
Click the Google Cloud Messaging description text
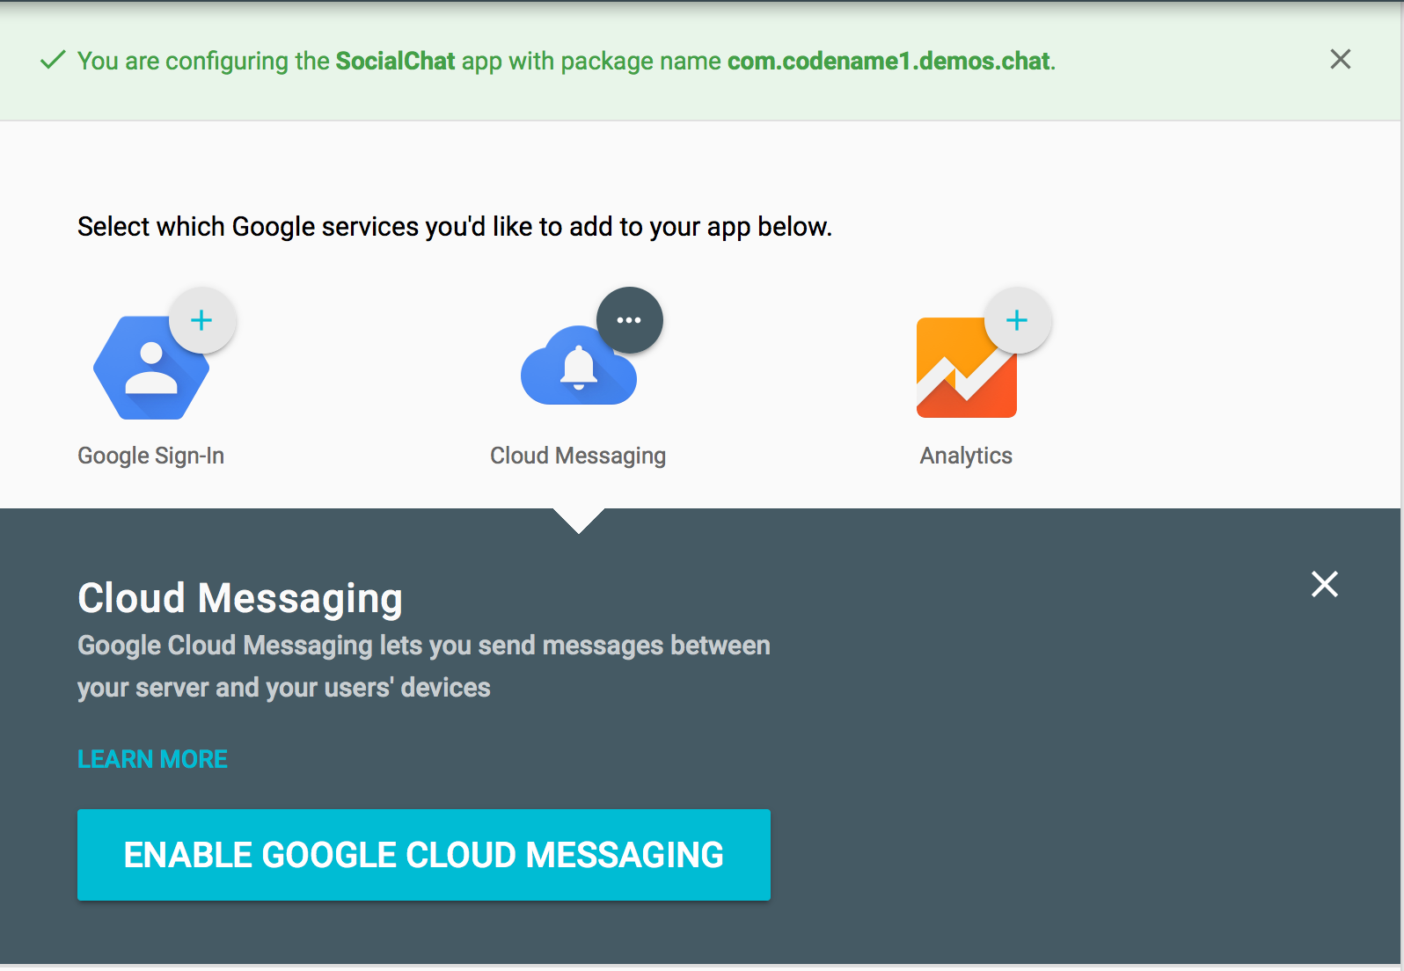coord(423,666)
